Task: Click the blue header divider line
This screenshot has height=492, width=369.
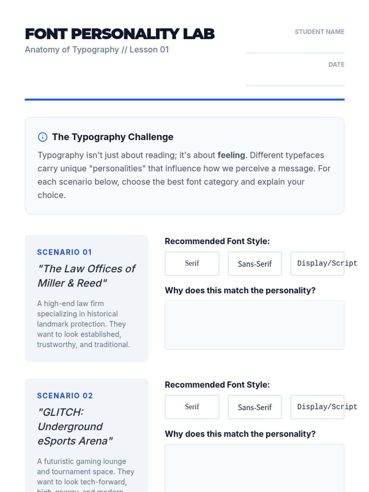Action: coord(184,100)
